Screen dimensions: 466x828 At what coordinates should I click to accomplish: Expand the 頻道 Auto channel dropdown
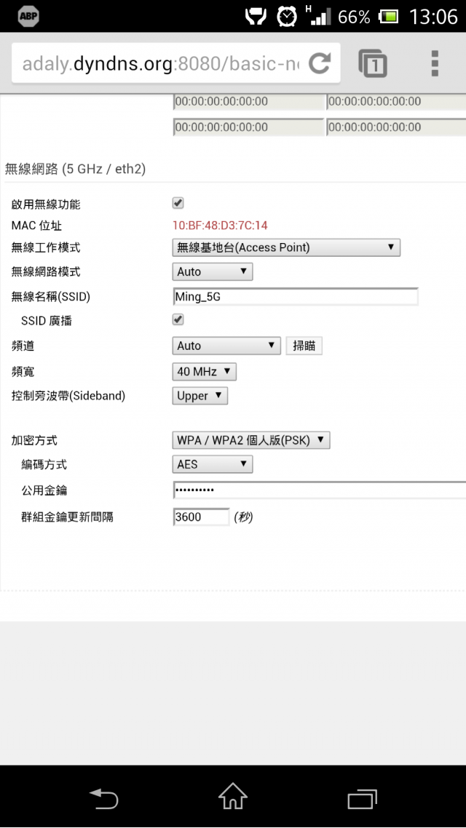[226, 346]
